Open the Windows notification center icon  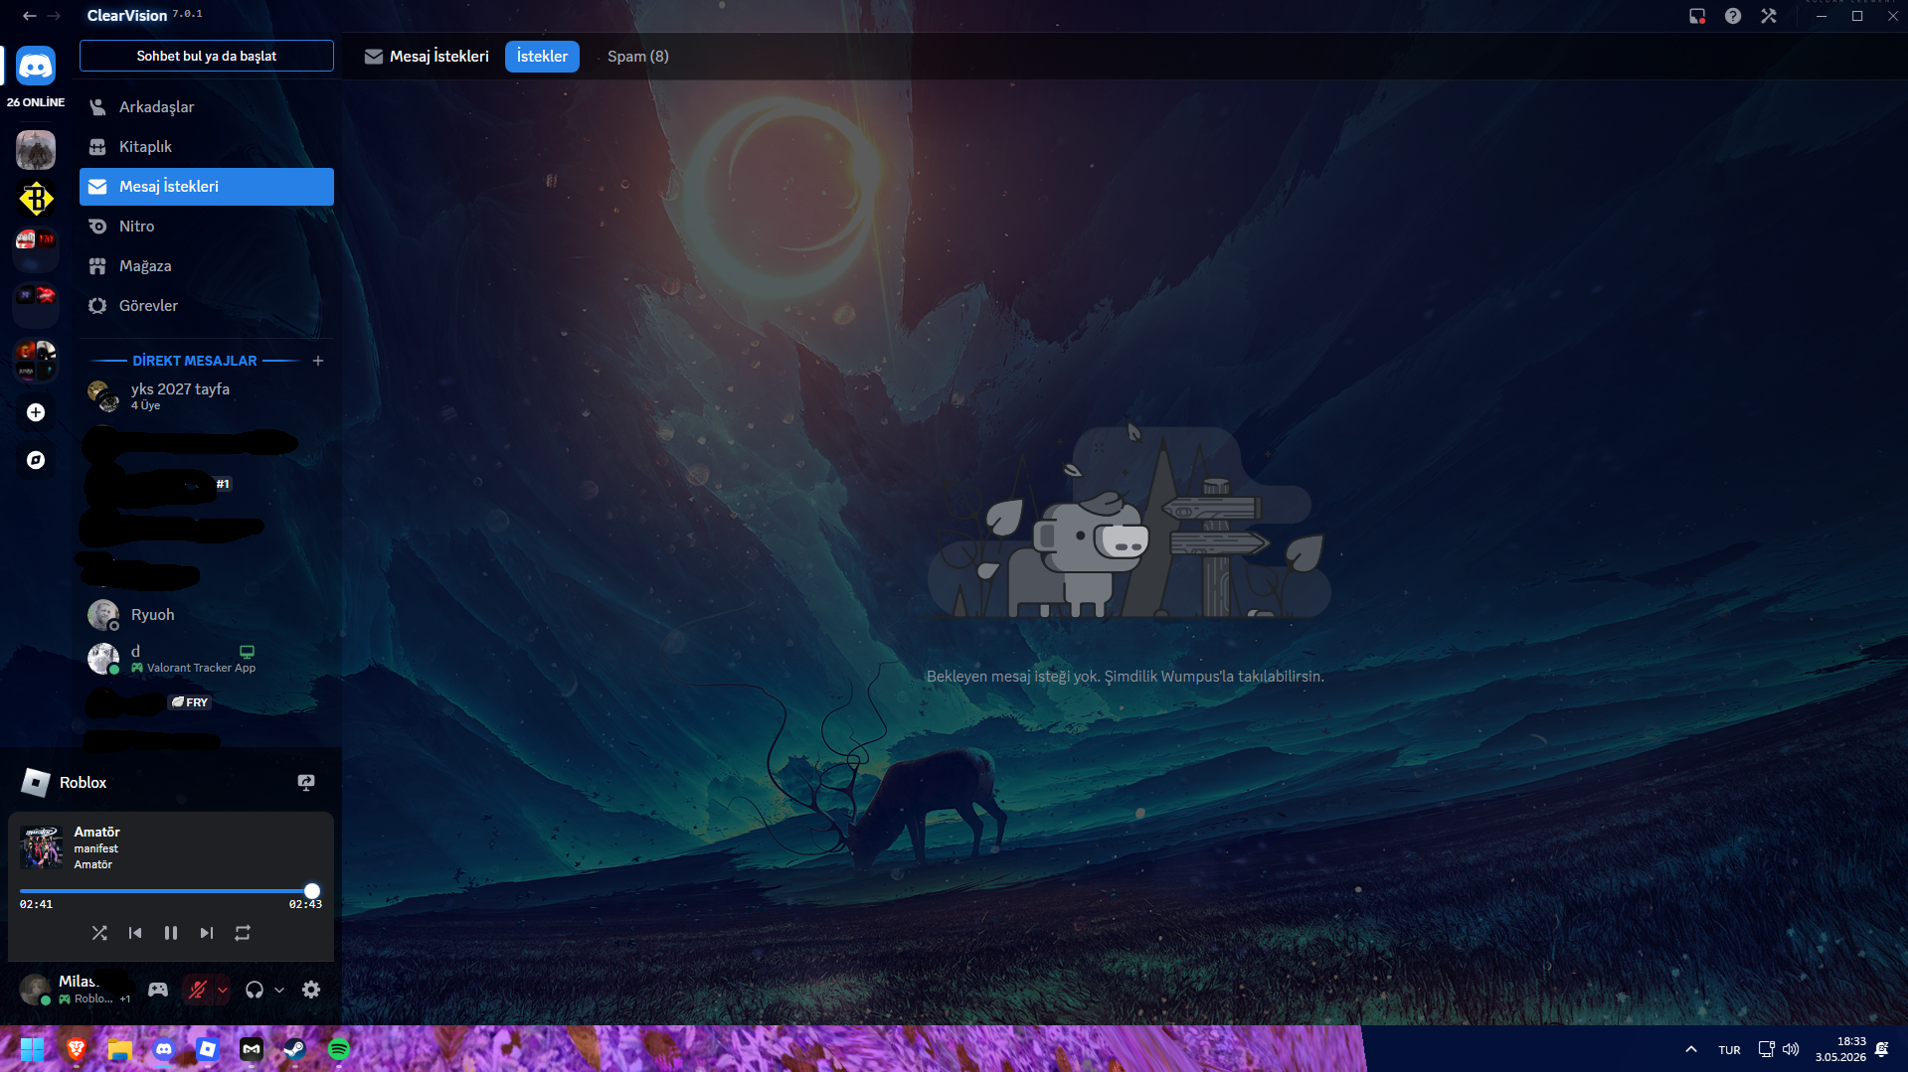[x=1882, y=1049]
